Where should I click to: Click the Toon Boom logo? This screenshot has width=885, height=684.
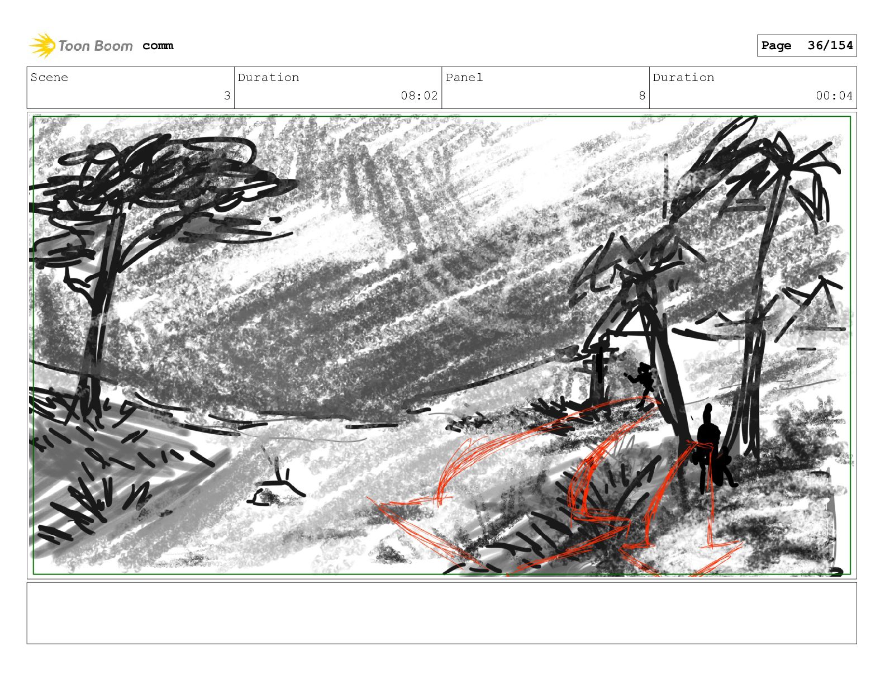click(81, 46)
